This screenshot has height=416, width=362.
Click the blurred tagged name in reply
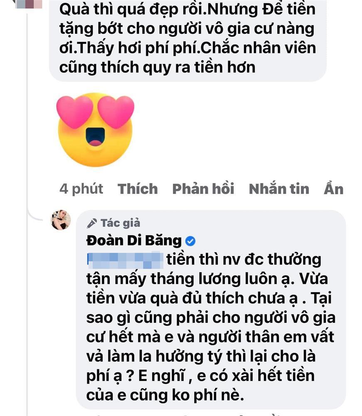125,260
